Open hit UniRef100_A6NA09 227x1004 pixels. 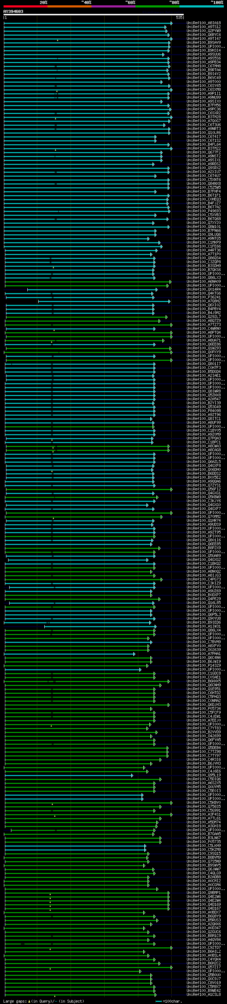pos(204,281)
